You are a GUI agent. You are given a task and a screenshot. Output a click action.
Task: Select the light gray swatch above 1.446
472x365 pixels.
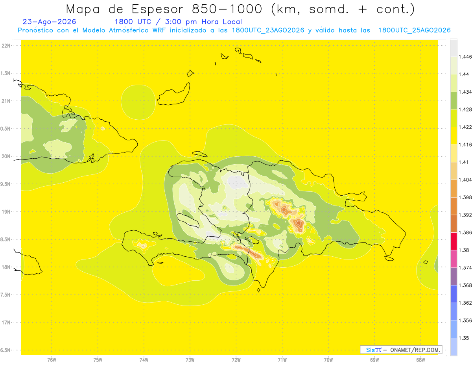[x=454, y=48]
